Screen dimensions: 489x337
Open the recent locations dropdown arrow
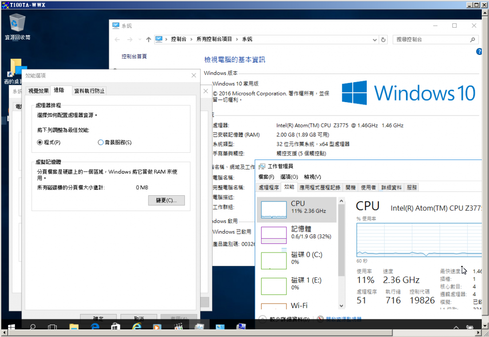(x=140, y=40)
